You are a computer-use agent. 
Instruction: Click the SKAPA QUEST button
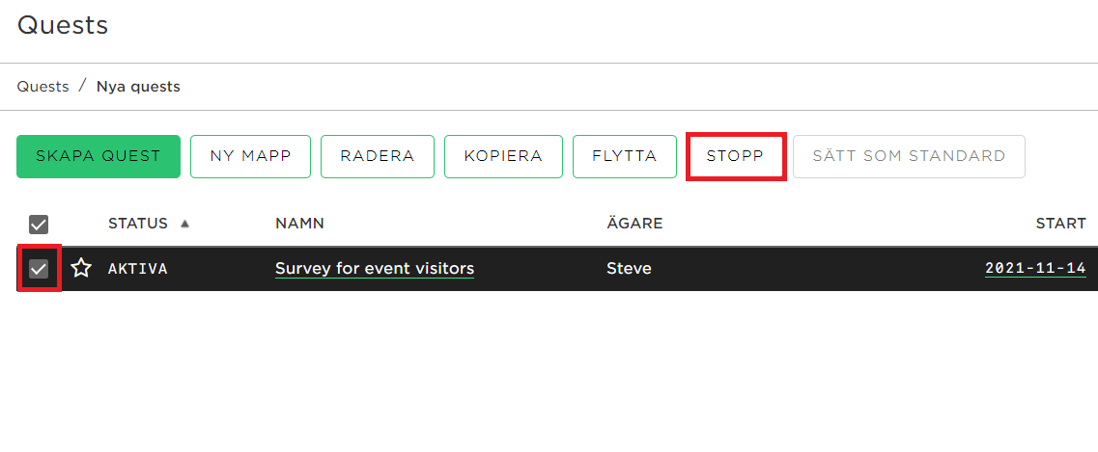(99, 156)
